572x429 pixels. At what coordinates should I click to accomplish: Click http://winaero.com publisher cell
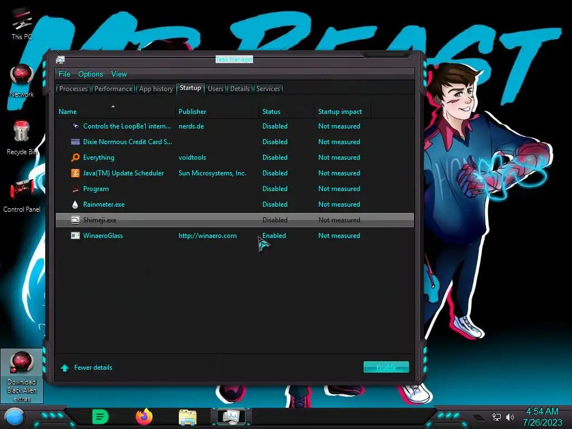pos(208,236)
